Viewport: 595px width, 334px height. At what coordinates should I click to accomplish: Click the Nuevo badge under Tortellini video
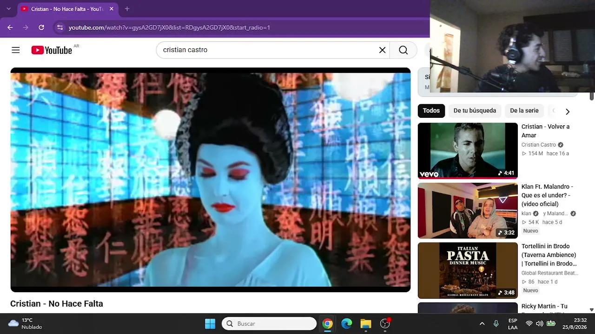pos(530,291)
